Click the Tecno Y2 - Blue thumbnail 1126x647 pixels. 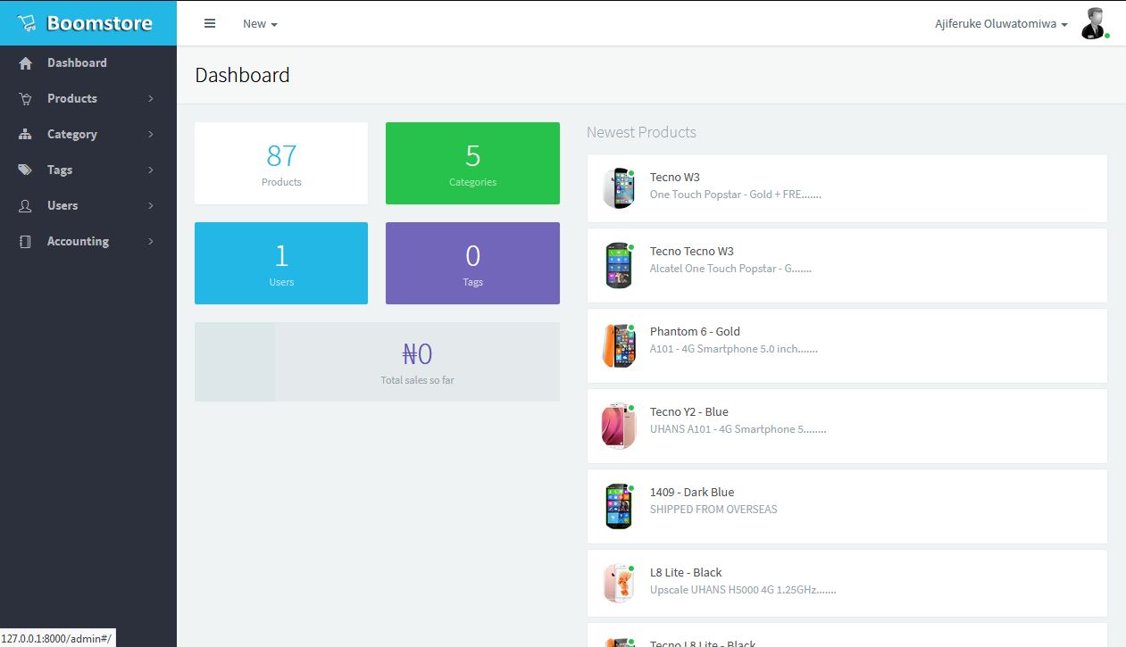pos(618,426)
